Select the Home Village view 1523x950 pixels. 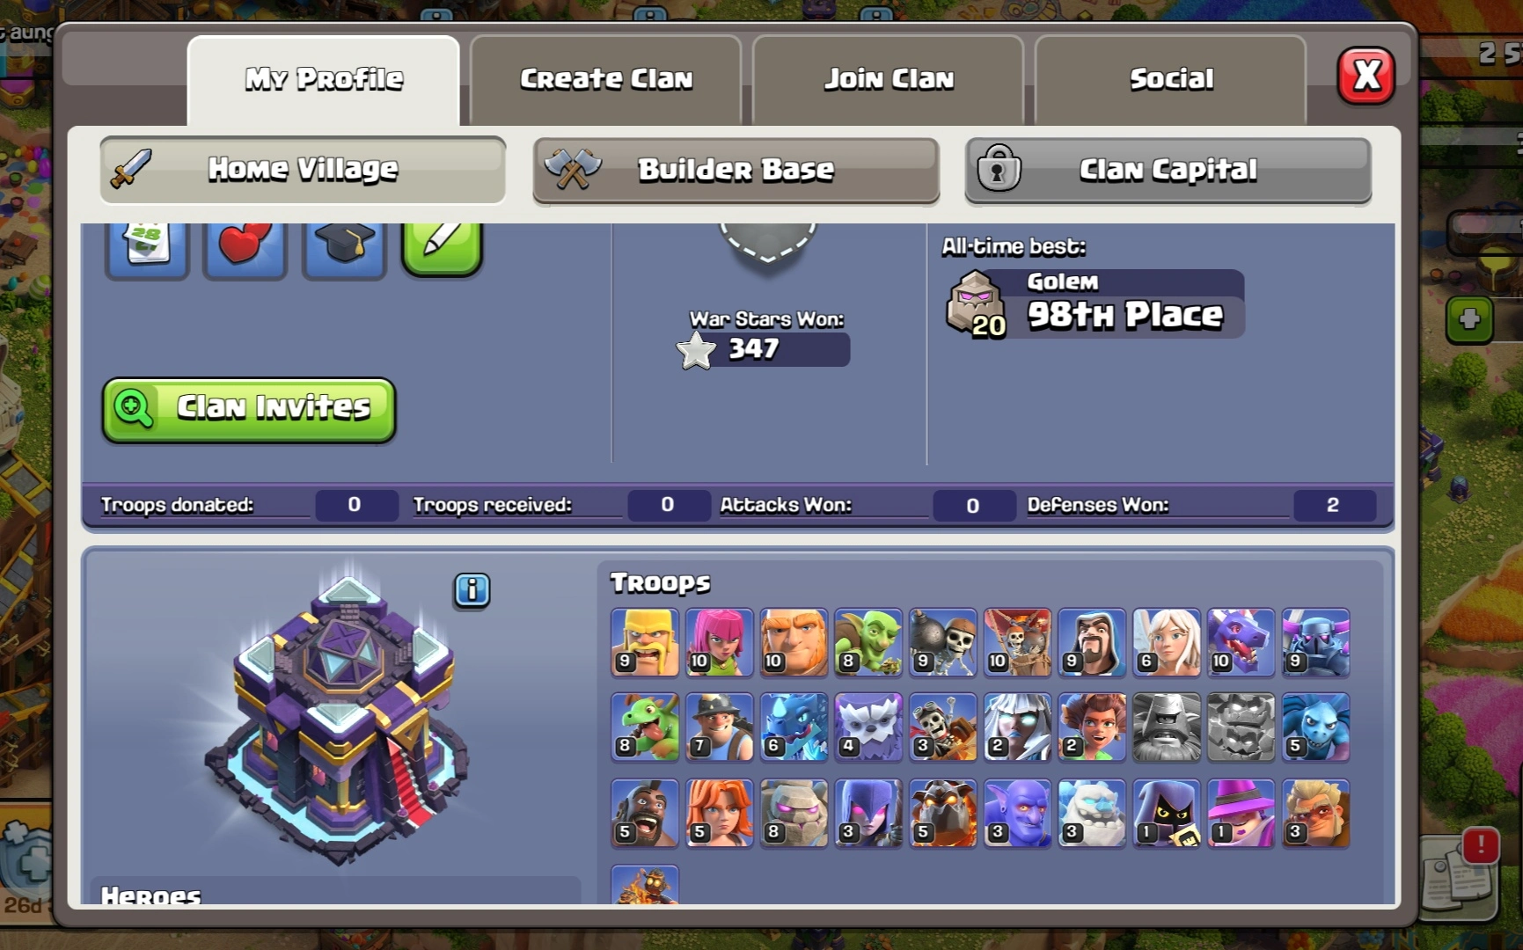pyautogui.click(x=303, y=169)
